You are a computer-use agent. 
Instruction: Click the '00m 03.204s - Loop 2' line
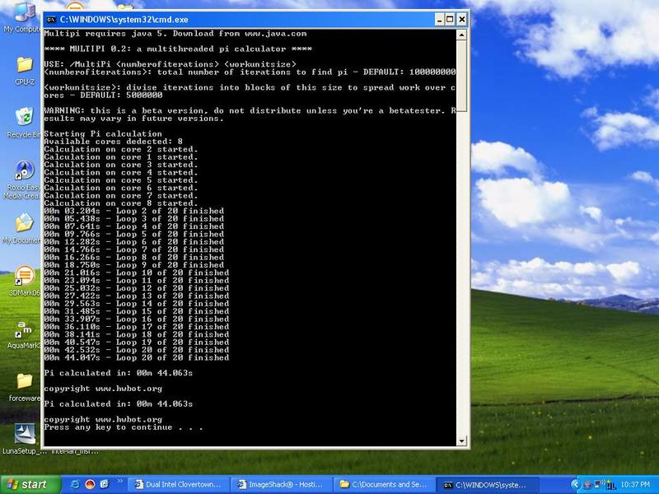click(x=133, y=211)
